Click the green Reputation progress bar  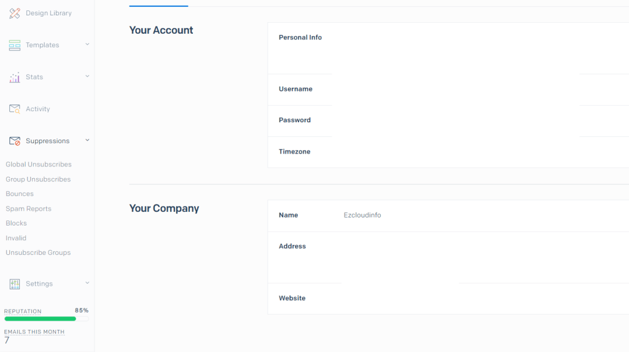[x=41, y=319]
